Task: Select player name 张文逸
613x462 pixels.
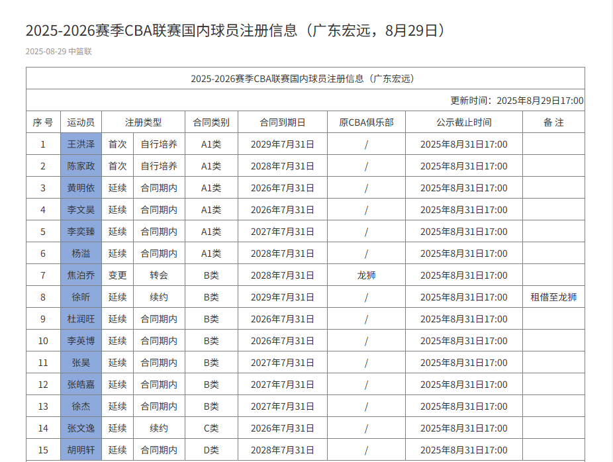Action: 81,428
